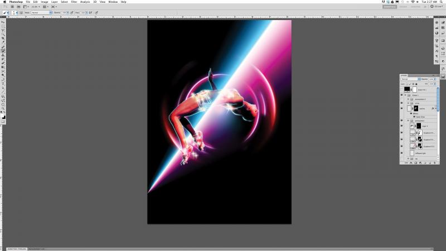Hide the top Color Fill layer
This screenshot has height=251, width=446.
pyautogui.click(x=402, y=89)
